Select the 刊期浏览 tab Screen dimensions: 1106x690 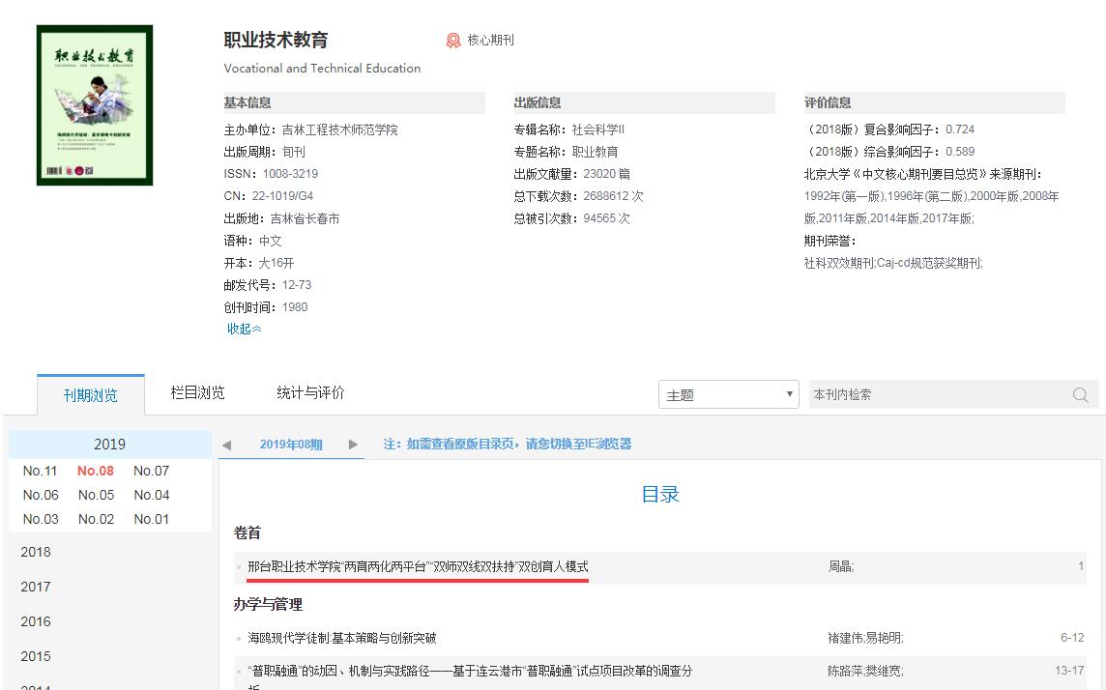pyautogui.click(x=91, y=395)
